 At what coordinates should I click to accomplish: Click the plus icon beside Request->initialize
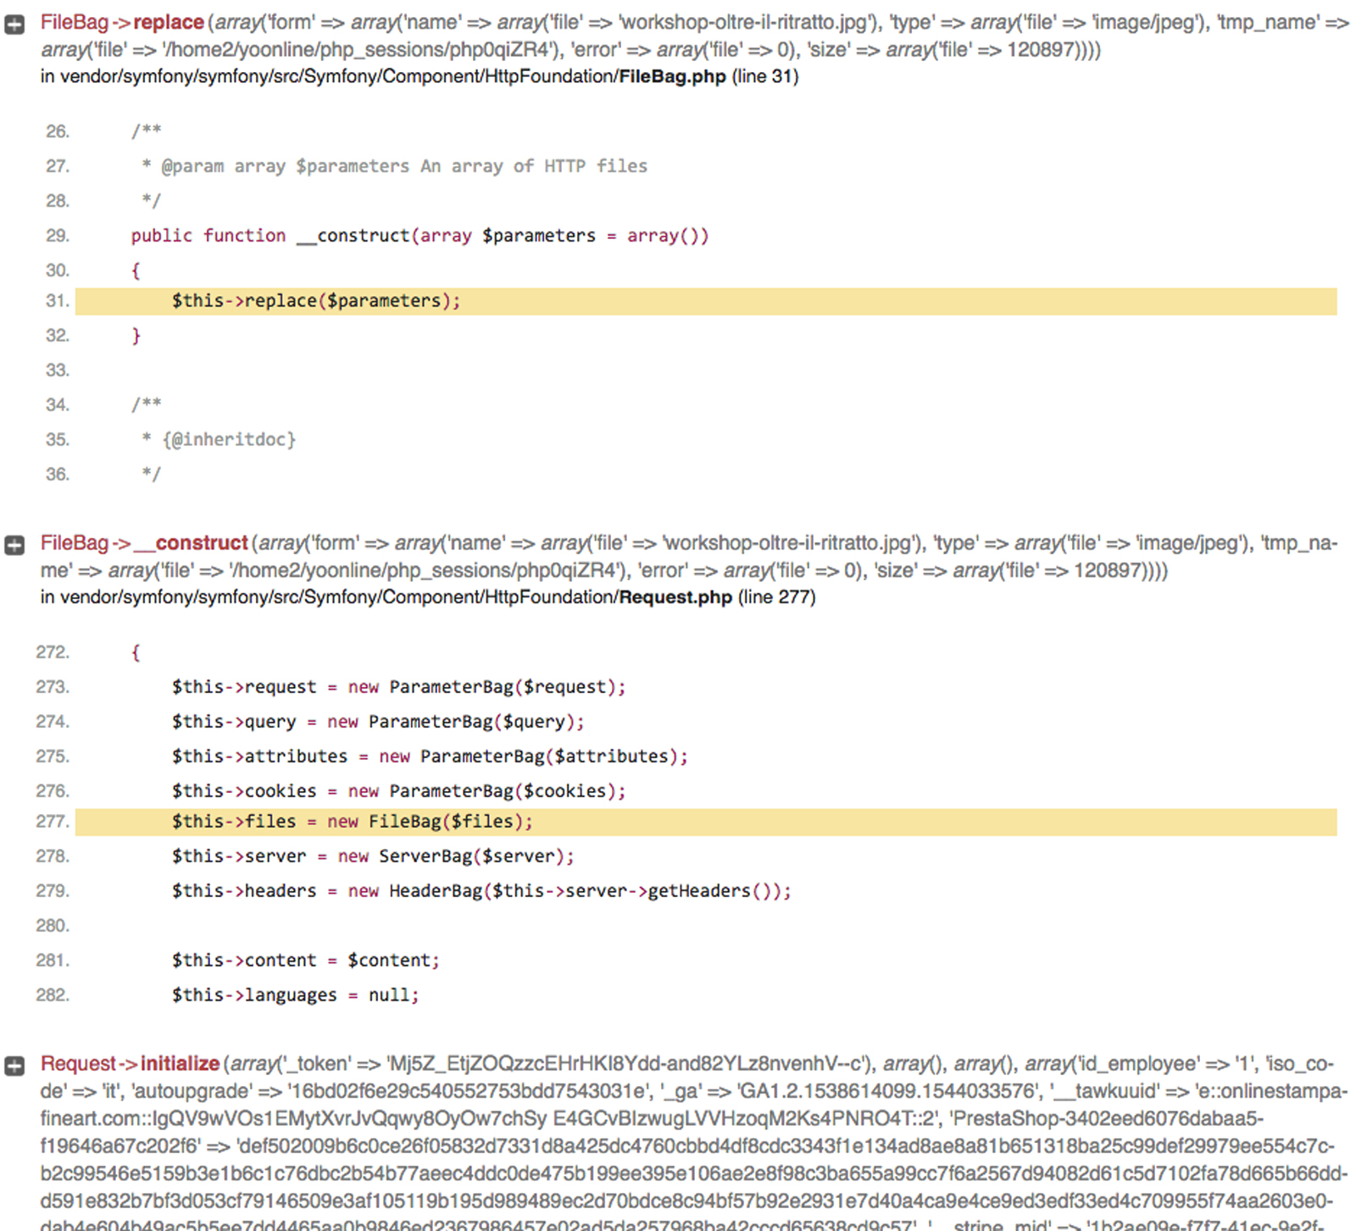tap(14, 1065)
